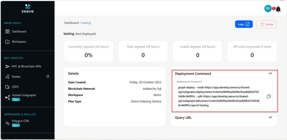Expand the Query URL section
Image resolution: width=287 pixels, height=140 pixels.
(x=270, y=117)
